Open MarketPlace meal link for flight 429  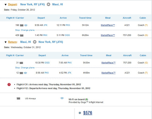coord(108,35)
